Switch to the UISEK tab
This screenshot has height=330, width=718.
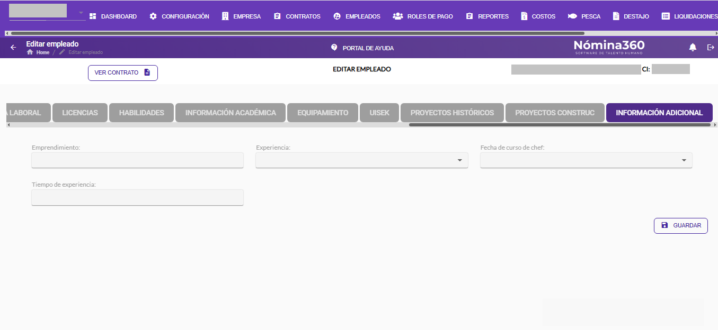pyautogui.click(x=379, y=113)
